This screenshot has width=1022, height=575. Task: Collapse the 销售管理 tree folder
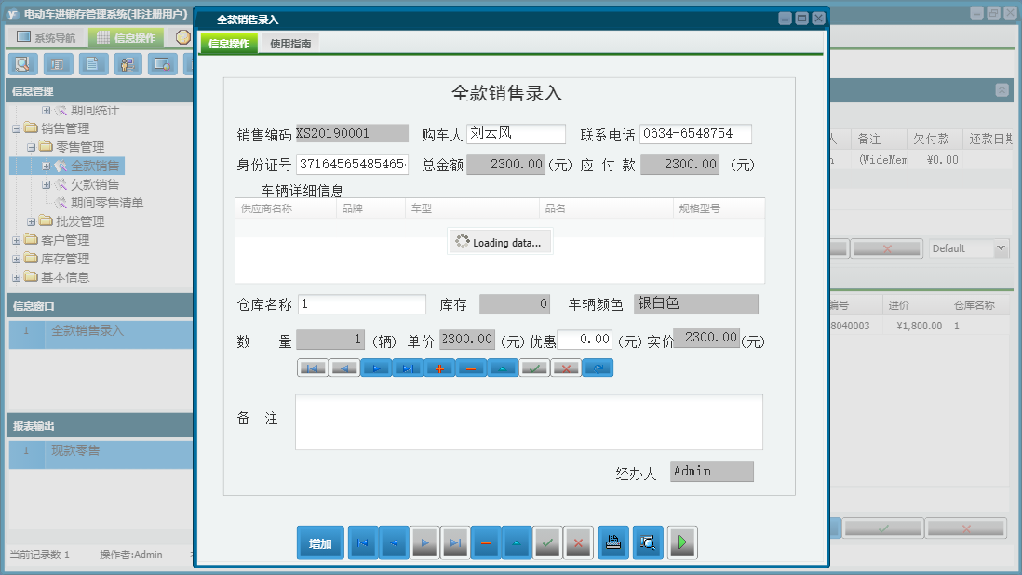coord(17,129)
